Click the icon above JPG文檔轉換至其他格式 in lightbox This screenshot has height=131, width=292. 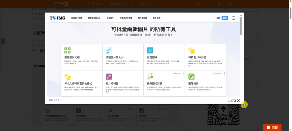pos(67,77)
